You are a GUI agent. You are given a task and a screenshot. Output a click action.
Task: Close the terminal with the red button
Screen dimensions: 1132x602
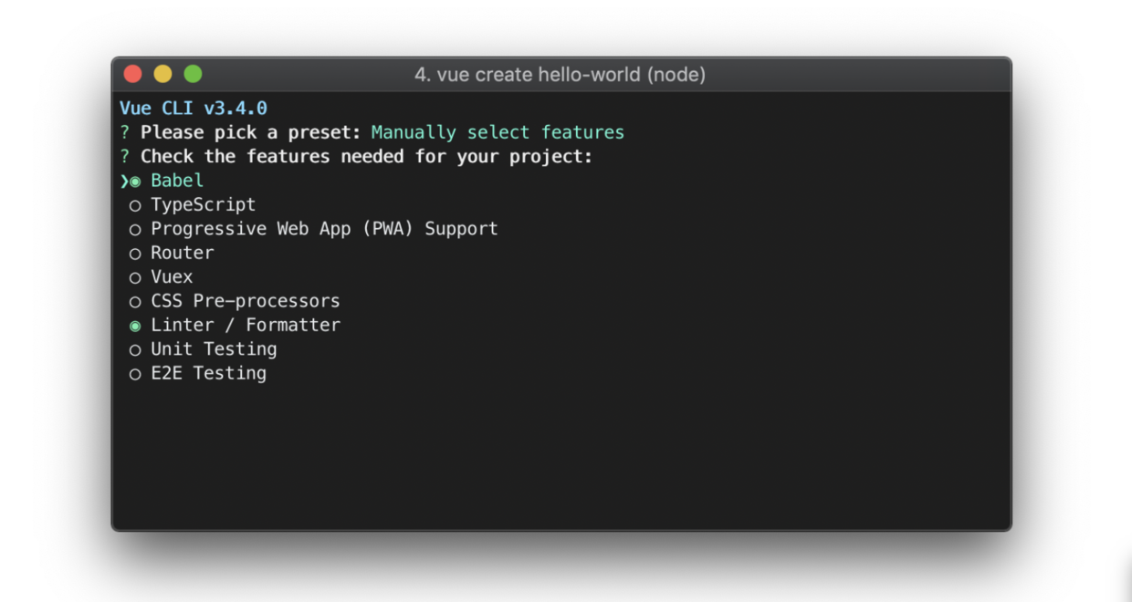pyautogui.click(x=133, y=74)
